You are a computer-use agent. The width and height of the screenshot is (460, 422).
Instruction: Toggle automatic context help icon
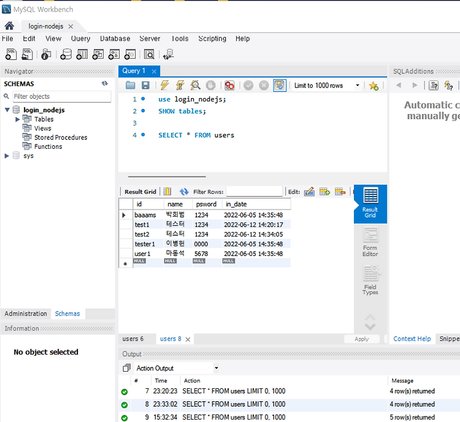click(434, 85)
